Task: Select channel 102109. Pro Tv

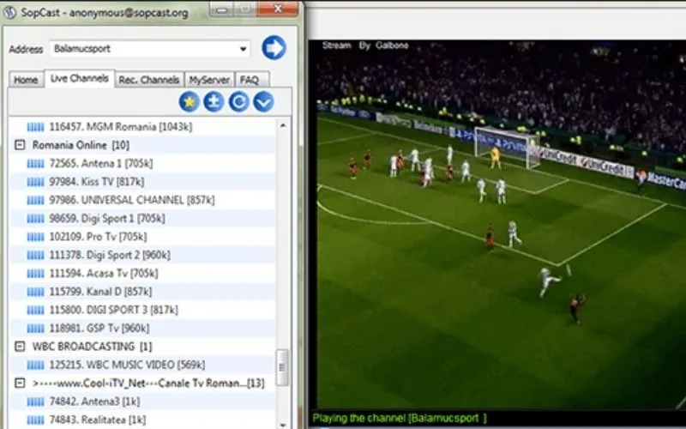Action: click(x=98, y=237)
